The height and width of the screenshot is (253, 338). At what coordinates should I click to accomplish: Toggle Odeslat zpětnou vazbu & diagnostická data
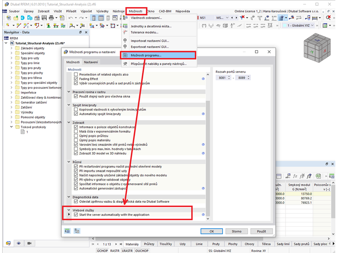[76, 202]
